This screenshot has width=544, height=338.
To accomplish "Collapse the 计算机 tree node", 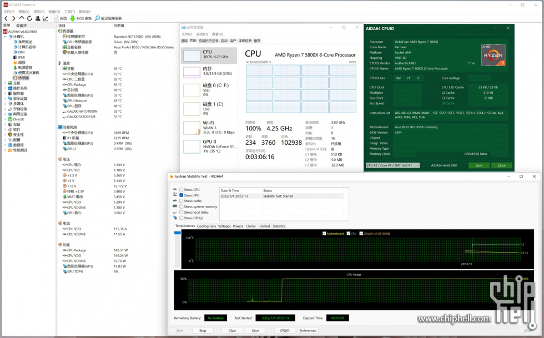I will pyautogui.click(x=5, y=37).
